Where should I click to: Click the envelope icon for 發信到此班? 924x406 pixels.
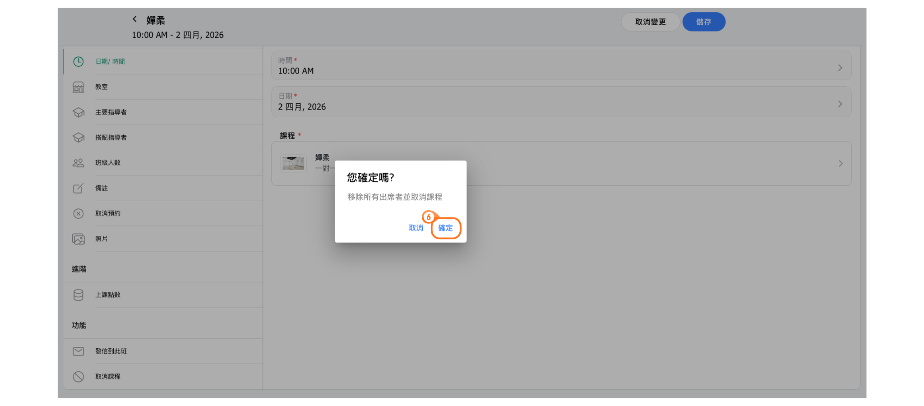point(79,351)
